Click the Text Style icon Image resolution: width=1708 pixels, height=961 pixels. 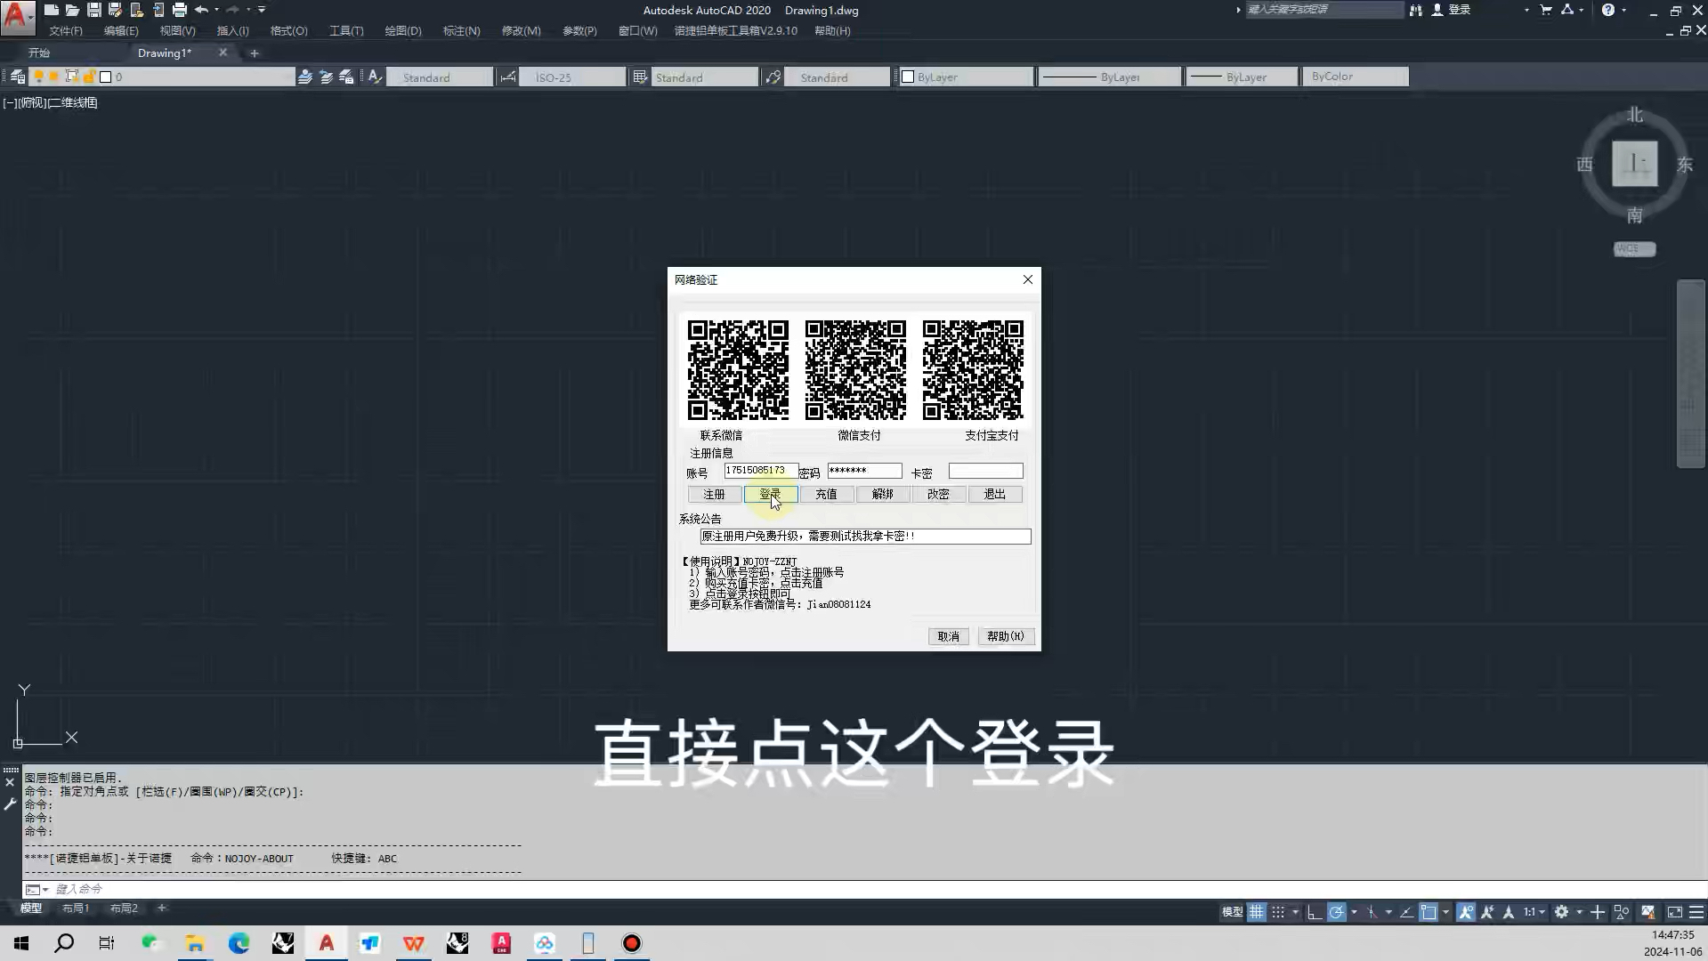(375, 77)
